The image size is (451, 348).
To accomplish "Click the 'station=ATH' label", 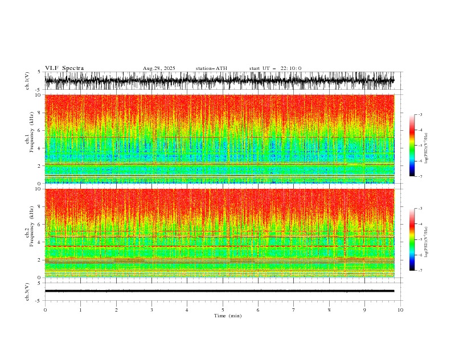I will coord(211,68).
